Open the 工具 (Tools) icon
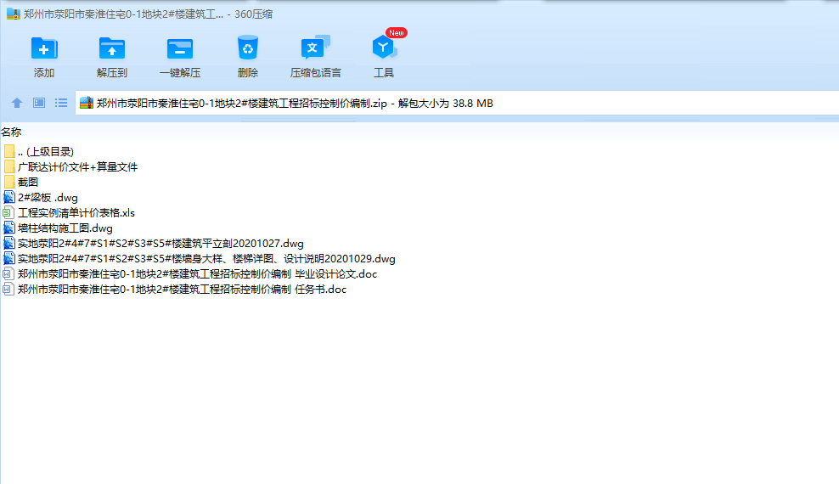This screenshot has width=839, height=484. click(384, 48)
